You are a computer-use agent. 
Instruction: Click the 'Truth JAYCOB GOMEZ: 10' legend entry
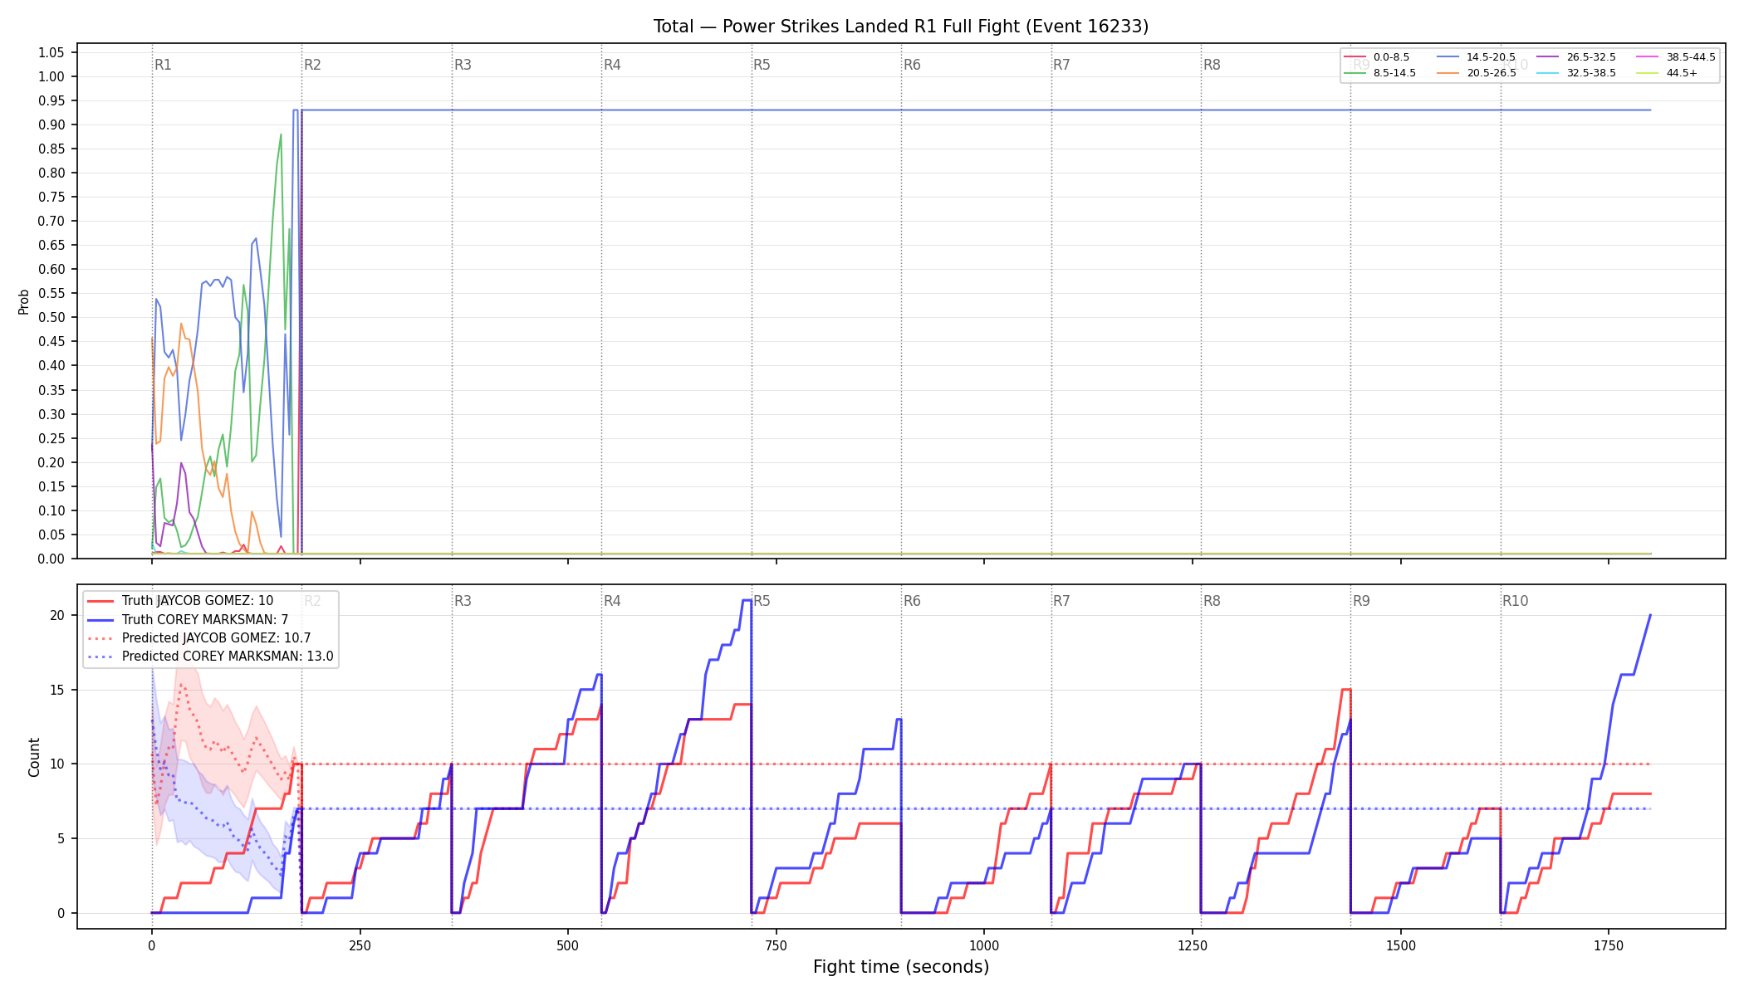(x=180, y=601)
